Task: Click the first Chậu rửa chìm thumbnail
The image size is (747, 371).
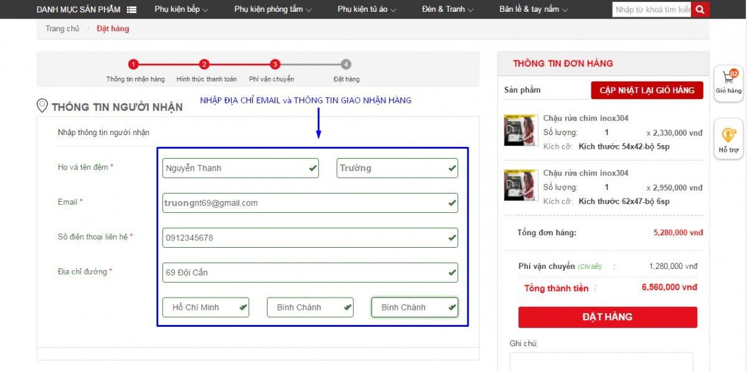Action: coord(520,131)
